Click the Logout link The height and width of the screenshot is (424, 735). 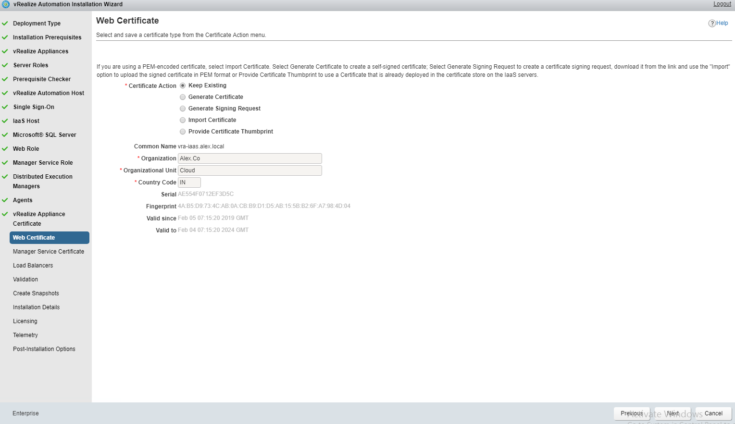pyautogui.click(x=722, y=4)
